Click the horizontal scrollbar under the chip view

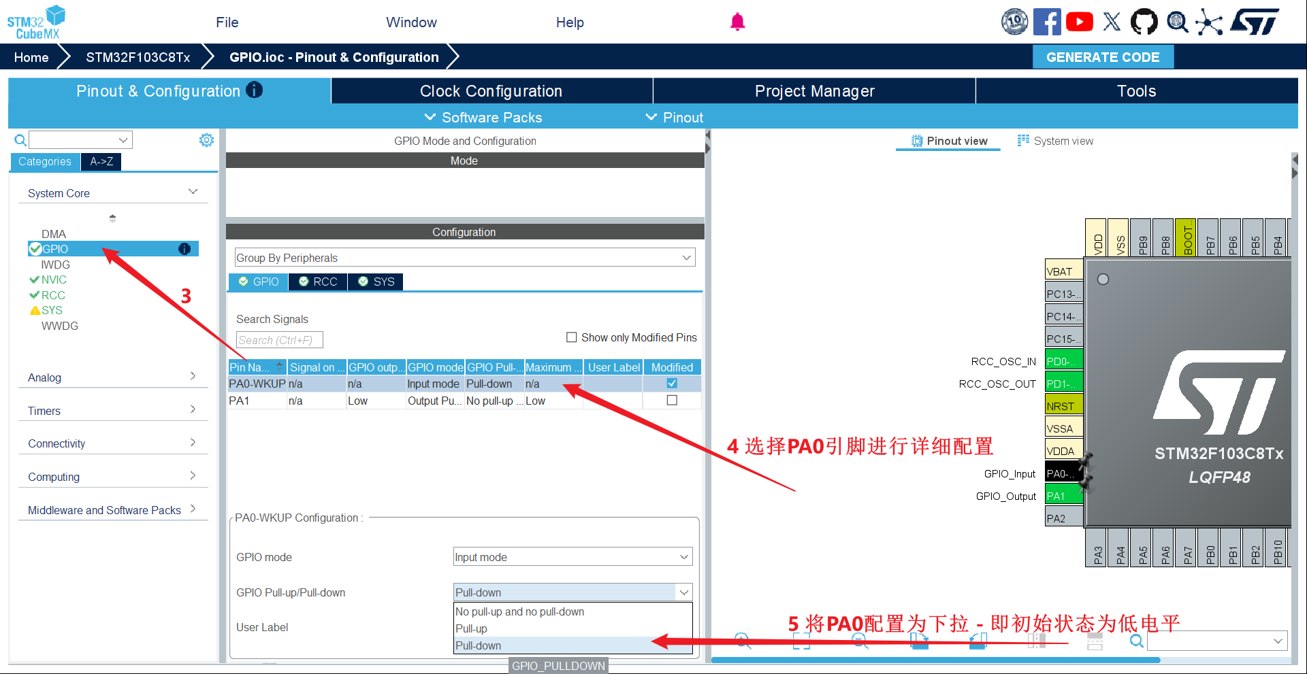(x=935, y=660)
